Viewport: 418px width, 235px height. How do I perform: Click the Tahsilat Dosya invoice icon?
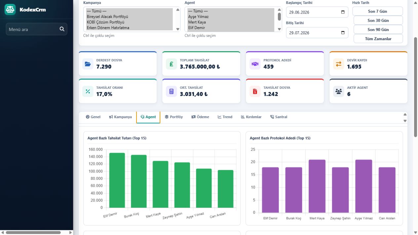point(255,91)
